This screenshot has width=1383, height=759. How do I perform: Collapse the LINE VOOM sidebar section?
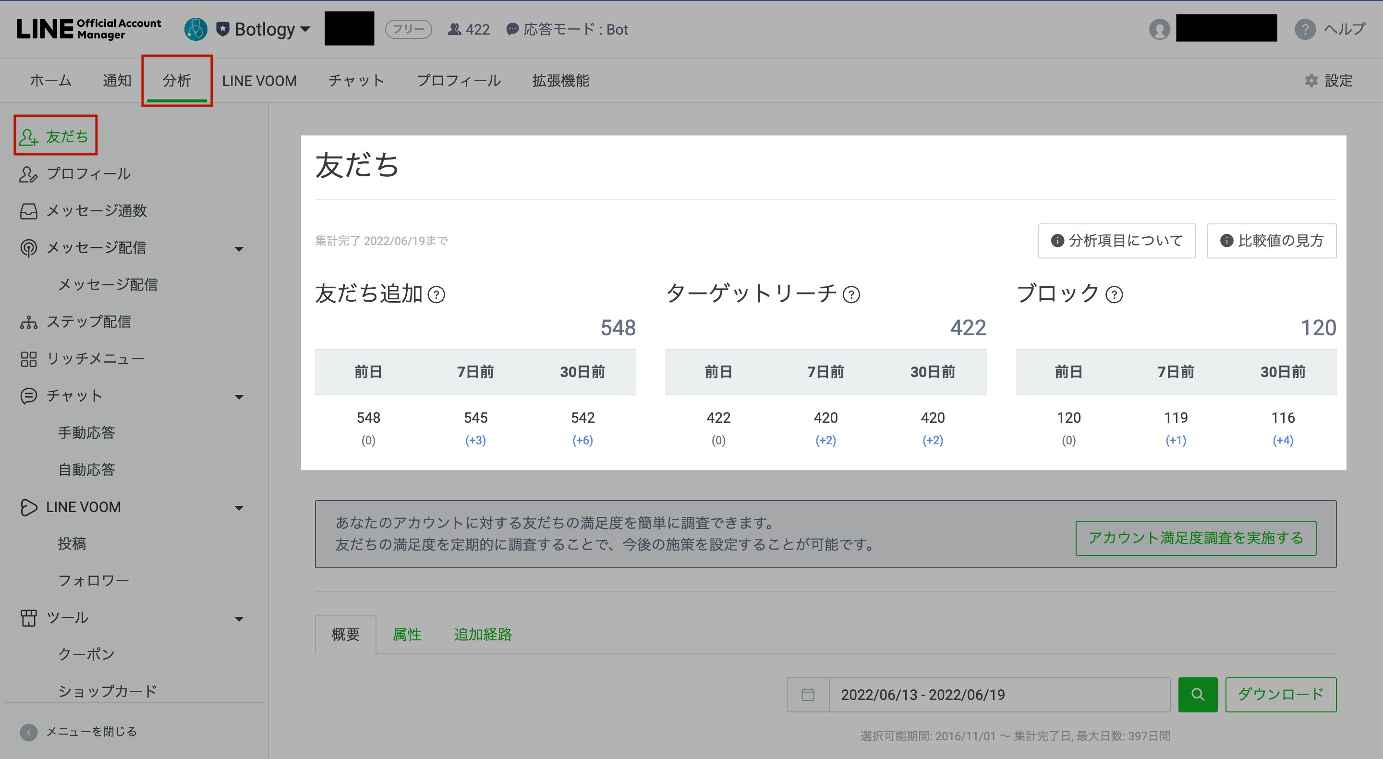pos(239,508)
